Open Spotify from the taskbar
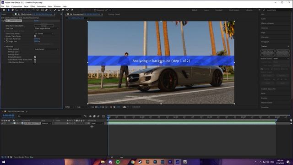 (x=118, y=162)
